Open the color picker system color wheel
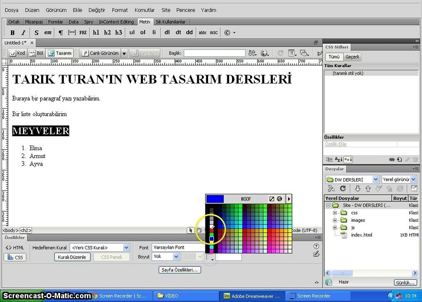 click(280, 199)
